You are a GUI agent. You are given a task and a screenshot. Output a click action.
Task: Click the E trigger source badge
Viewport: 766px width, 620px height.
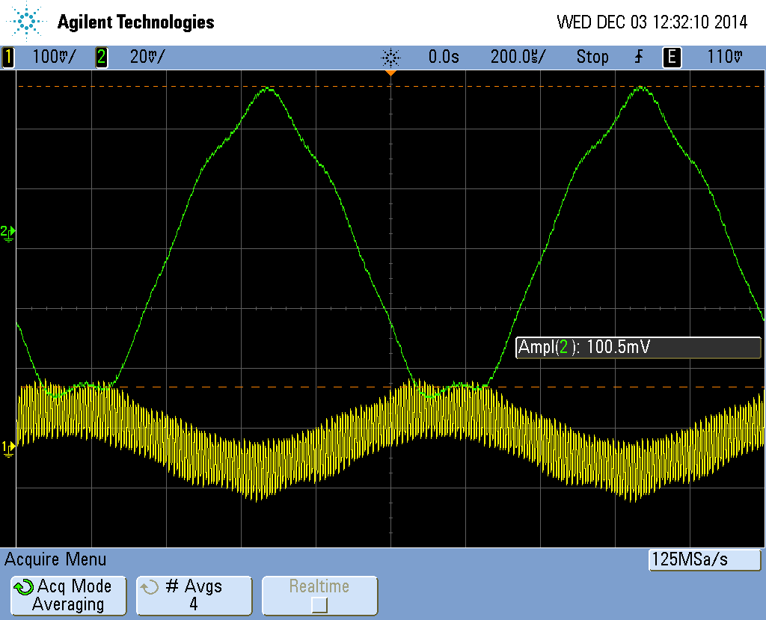672,57
